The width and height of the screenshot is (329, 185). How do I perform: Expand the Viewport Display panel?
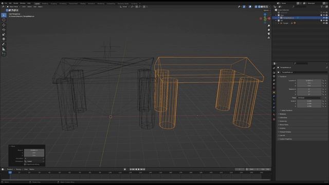click(x=285, y=132)
